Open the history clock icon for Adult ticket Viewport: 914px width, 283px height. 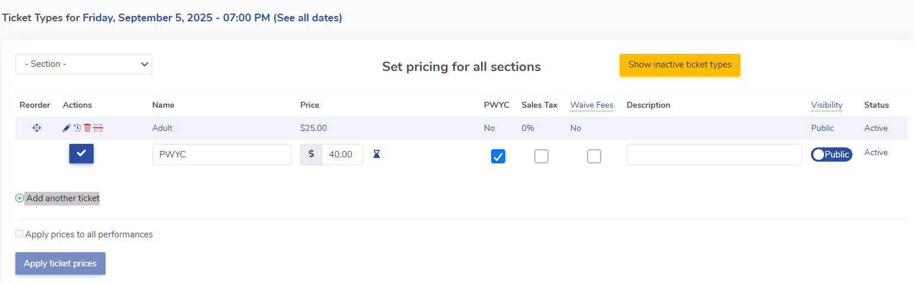tap(77, 128)
